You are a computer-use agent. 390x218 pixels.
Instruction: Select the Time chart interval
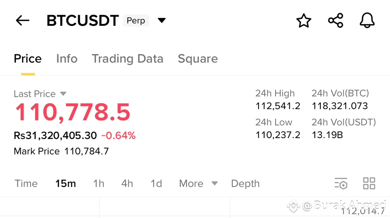pyautogui.click(x=26, y=184)
